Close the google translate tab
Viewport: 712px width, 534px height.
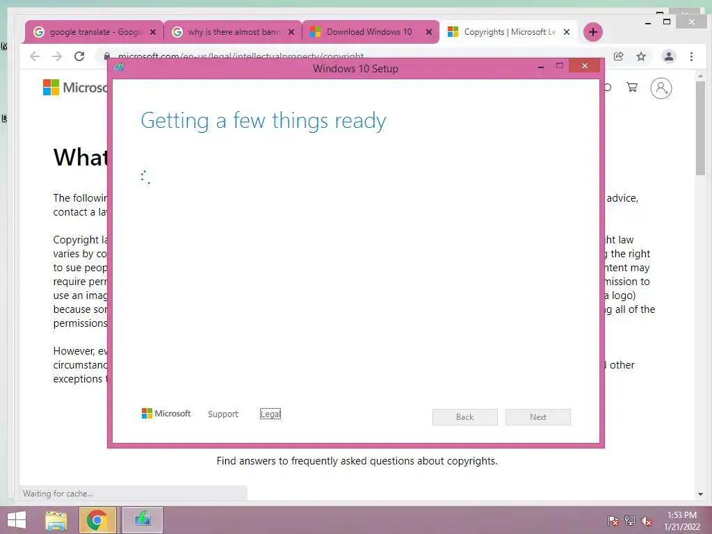(153, 32)
